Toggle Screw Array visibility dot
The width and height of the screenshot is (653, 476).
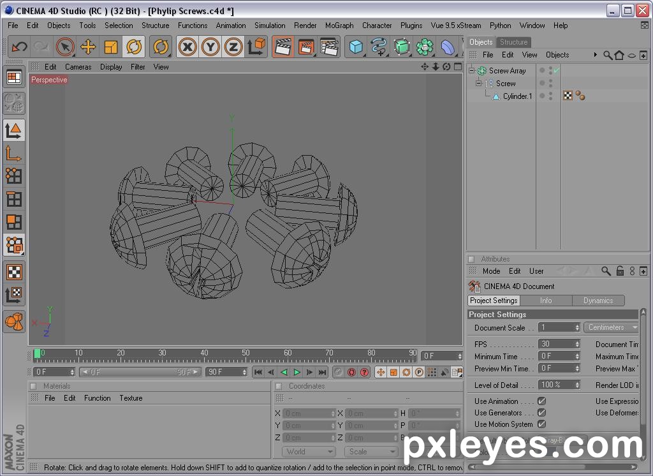point(542,69)
